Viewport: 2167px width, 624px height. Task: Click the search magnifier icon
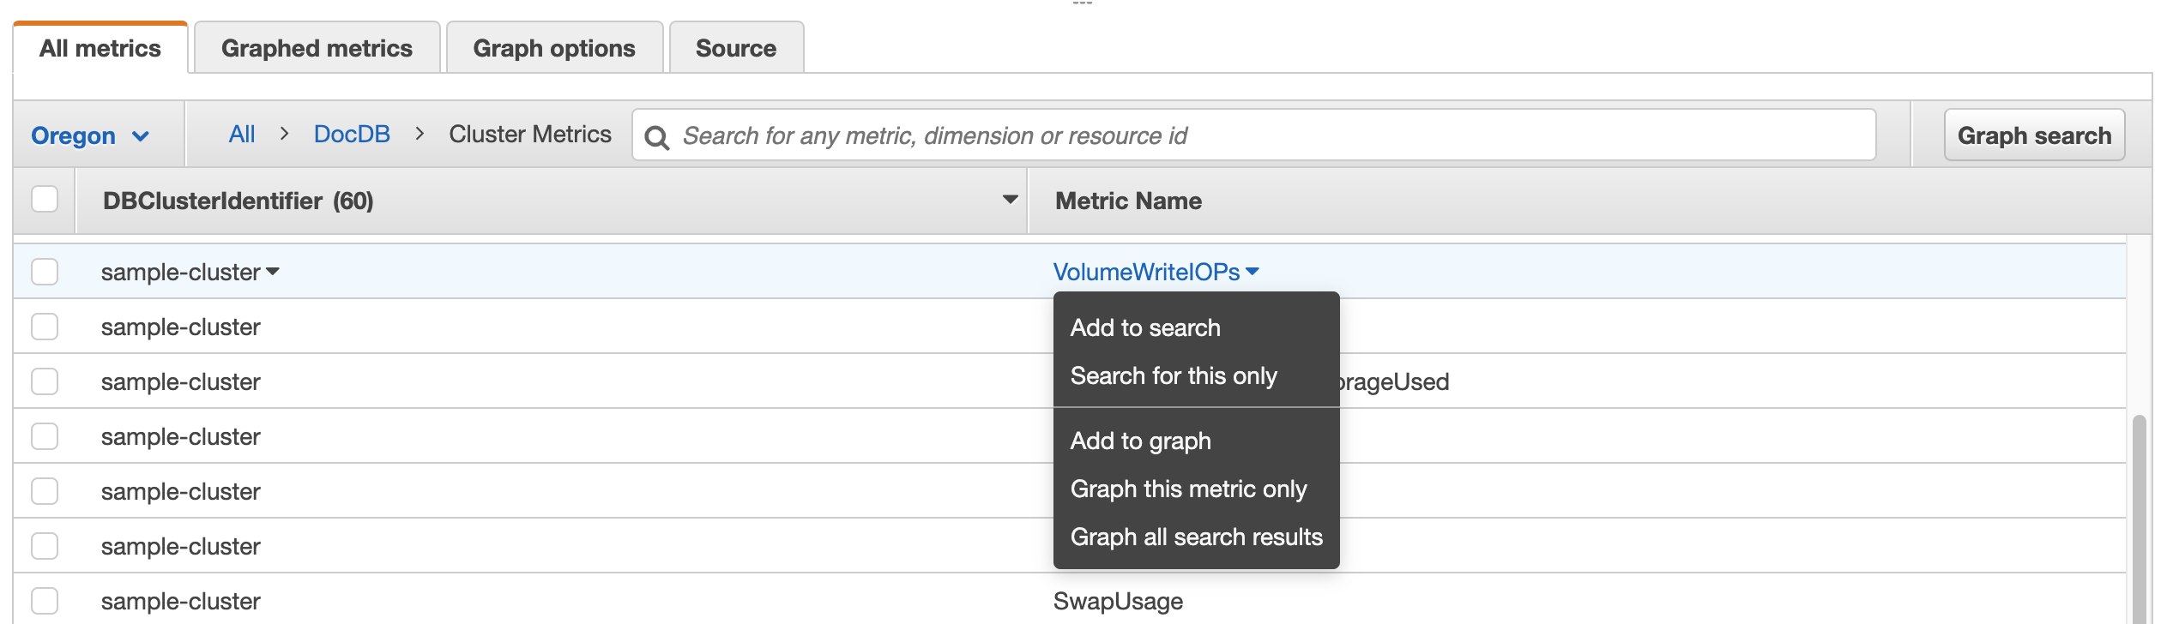(656, 137)
